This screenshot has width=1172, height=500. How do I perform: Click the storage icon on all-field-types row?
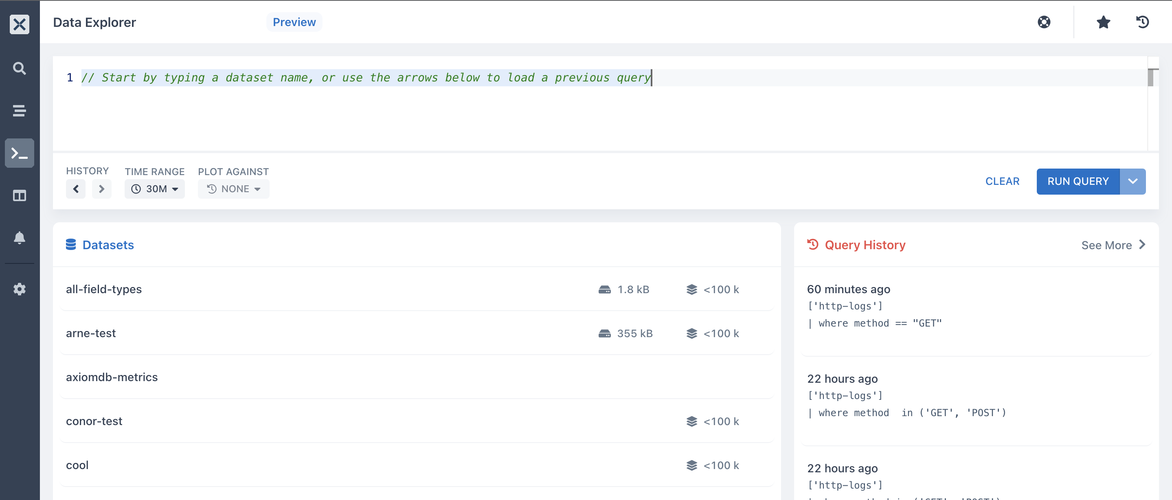(605, 289)
